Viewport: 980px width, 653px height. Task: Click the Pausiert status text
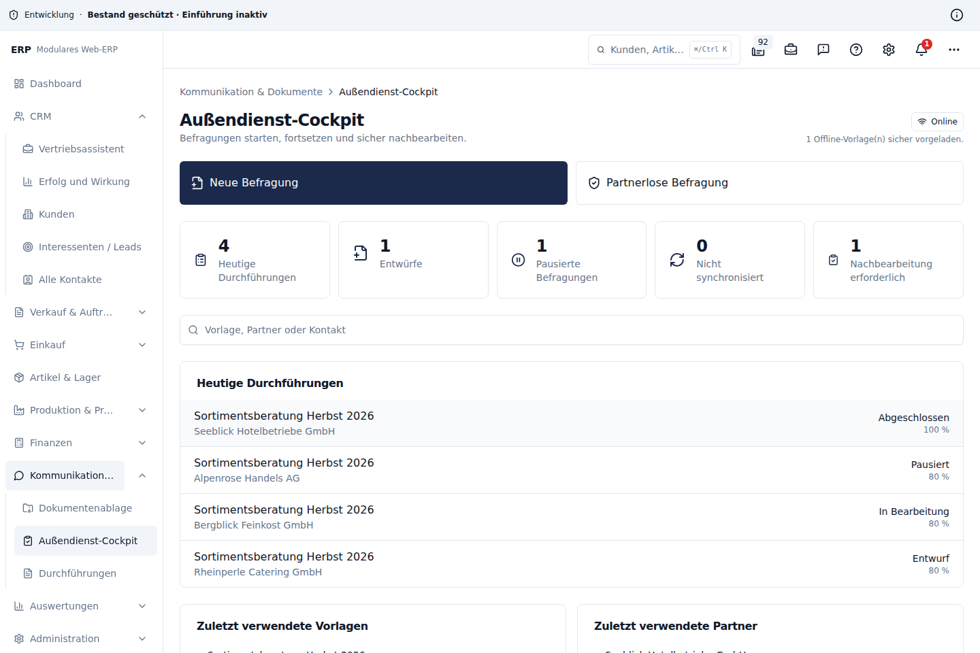pyautogui.click(x=930, y=465)
